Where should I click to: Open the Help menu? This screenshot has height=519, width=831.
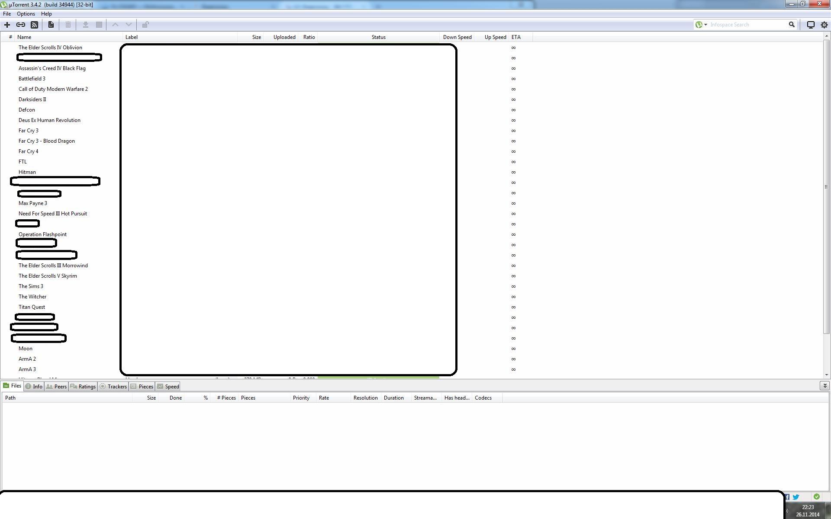(46, 14)
